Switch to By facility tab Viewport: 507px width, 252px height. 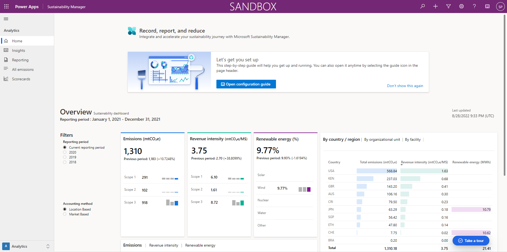(413, 139)
